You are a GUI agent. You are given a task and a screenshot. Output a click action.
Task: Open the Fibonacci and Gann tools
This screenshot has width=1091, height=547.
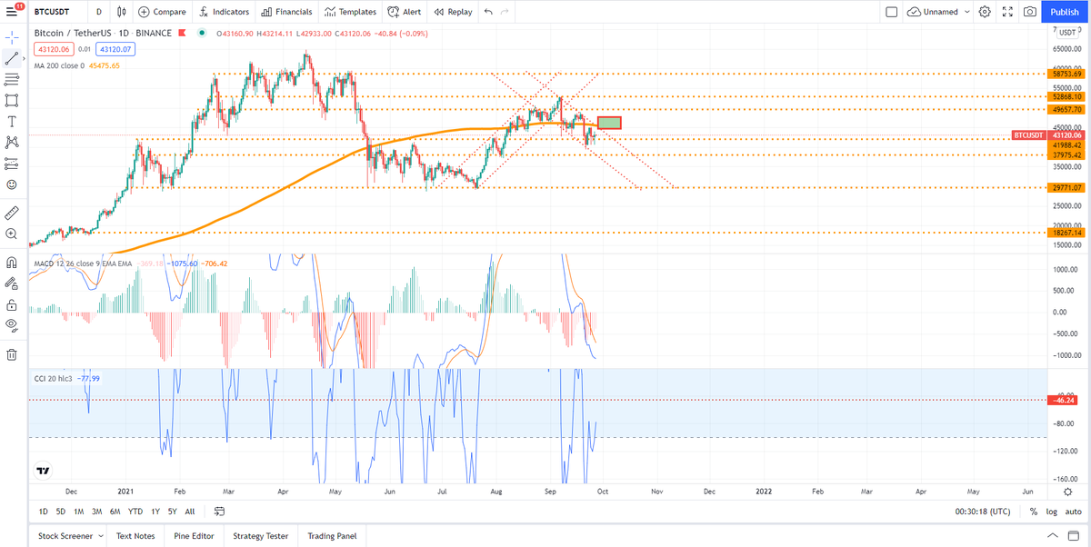pos(12,79)
